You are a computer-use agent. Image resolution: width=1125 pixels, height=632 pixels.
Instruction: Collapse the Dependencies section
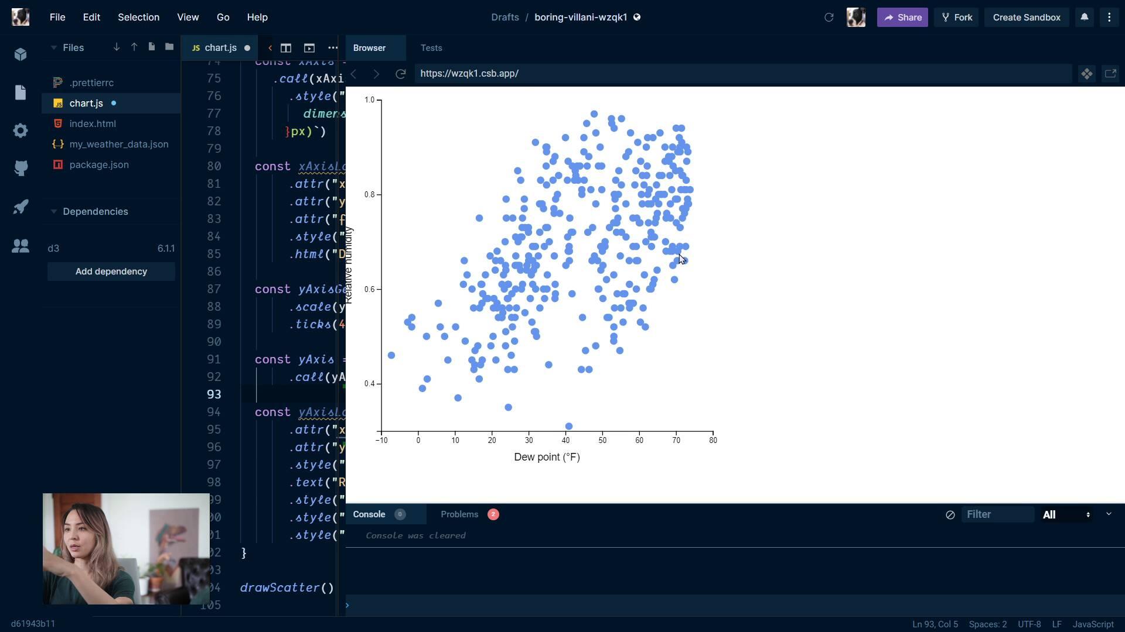click(x=54, y=211)
